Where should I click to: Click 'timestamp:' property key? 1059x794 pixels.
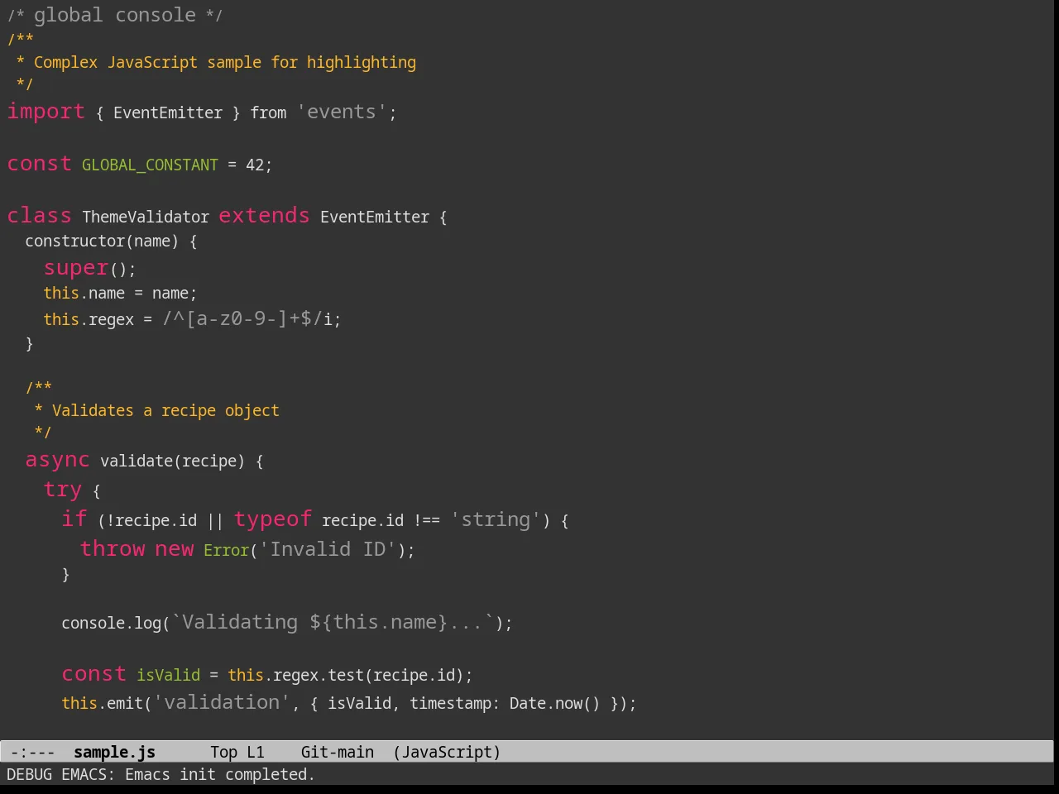tap(454, 703)
